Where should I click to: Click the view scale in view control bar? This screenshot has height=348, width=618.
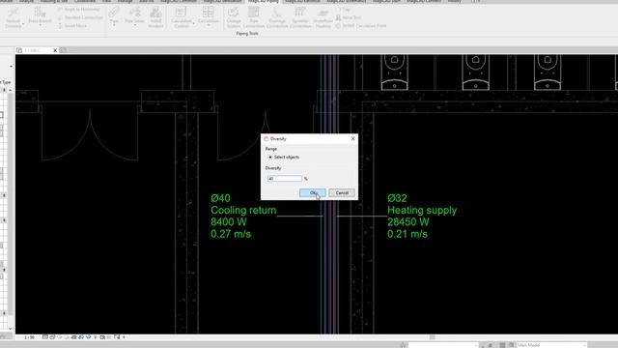click(29, 337)
